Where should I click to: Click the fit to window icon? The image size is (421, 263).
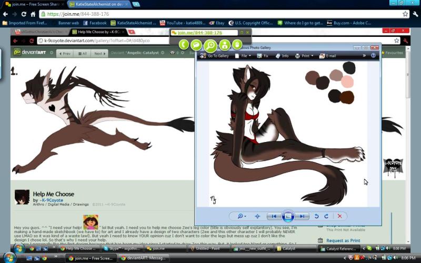[x=257, y=216]
